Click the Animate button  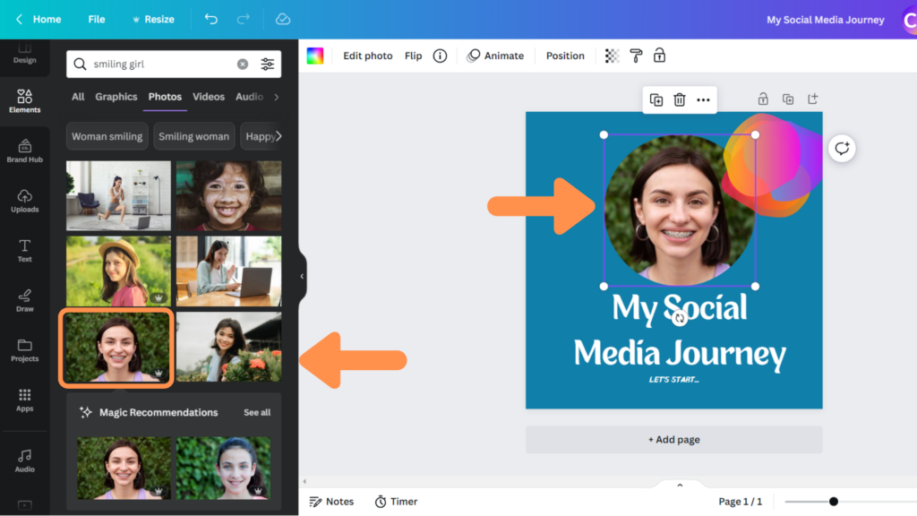495,56
